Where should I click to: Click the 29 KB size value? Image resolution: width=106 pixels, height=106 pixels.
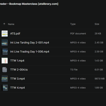click(x=98, y=34)
